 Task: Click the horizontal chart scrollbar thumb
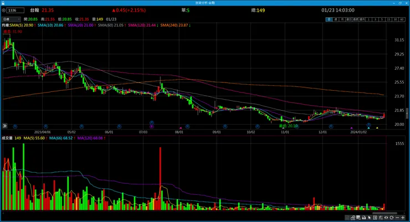(385, 213)
